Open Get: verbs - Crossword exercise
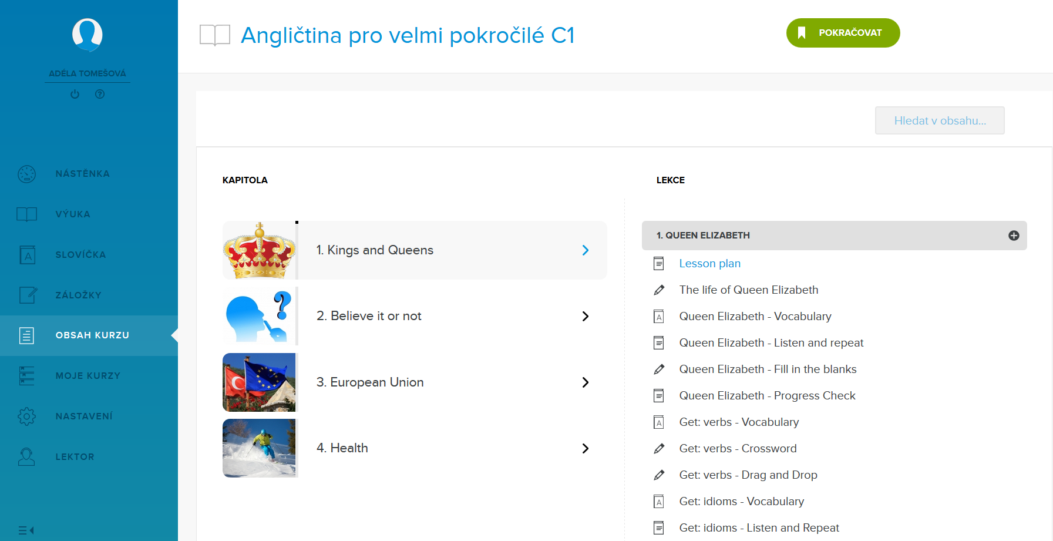 tap(738, 449)
